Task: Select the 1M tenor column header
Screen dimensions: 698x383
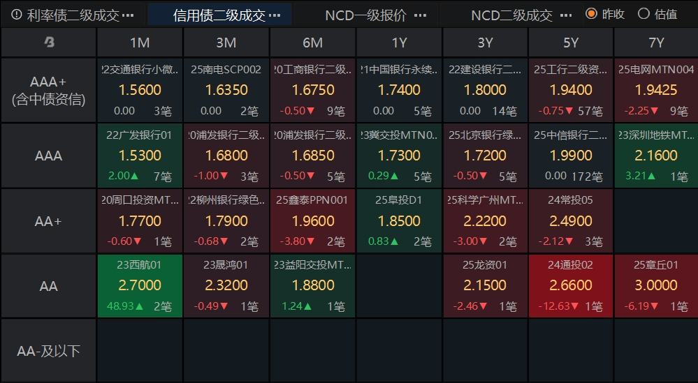Action: tap(140, 43)
